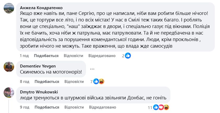Viewport: 220px width, 113px height.
Task: Click the like reaction icon on Dmytro's comment
Action: pos(156,107)
